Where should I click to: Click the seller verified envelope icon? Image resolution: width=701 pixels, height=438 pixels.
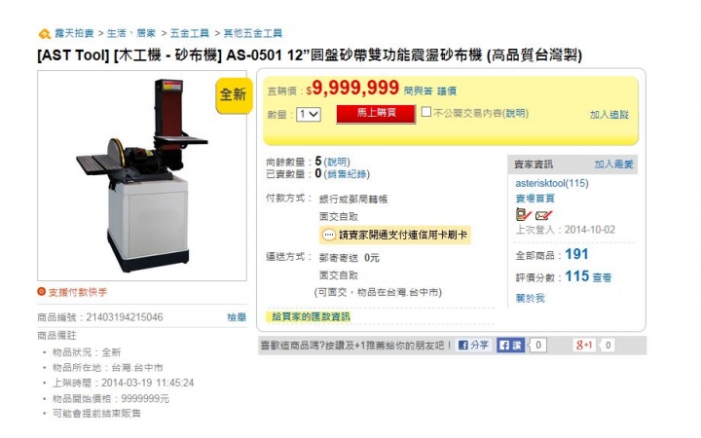543,215
